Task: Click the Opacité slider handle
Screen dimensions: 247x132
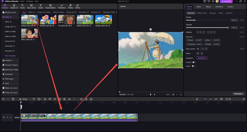Action: [228, 27]
